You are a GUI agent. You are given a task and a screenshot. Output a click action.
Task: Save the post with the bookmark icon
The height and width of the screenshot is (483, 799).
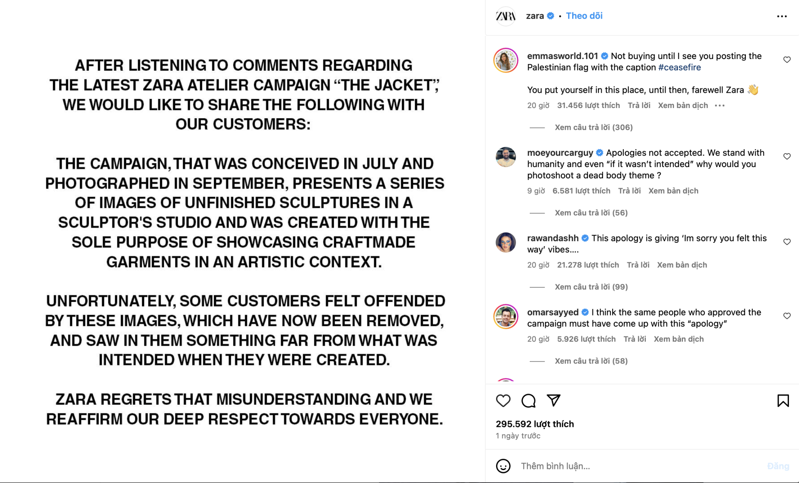tap(784, 400)
